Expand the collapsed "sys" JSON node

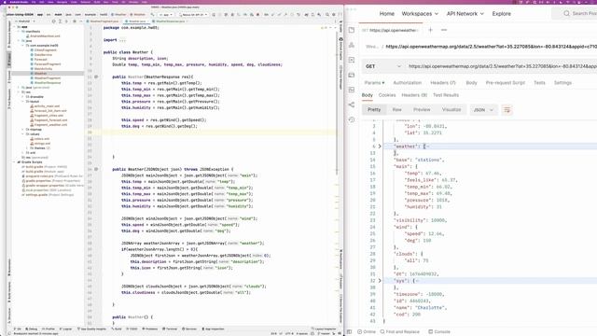pos(380,281)
